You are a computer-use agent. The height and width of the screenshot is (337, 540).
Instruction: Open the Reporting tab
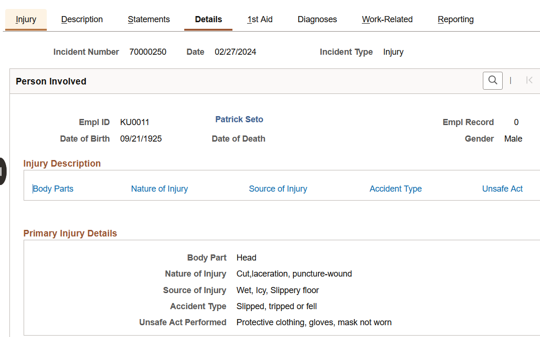(456, 19)
